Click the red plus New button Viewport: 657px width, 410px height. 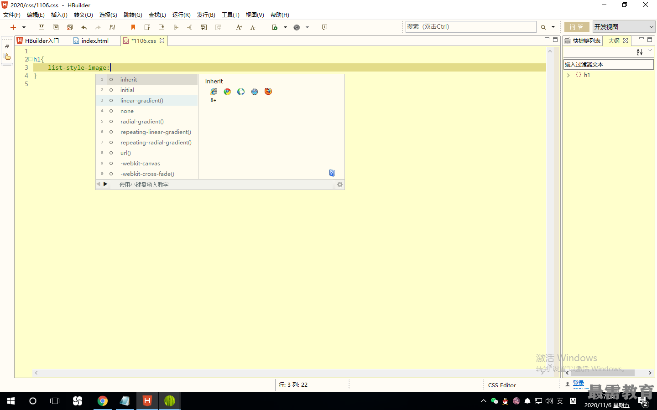(13, 27)
